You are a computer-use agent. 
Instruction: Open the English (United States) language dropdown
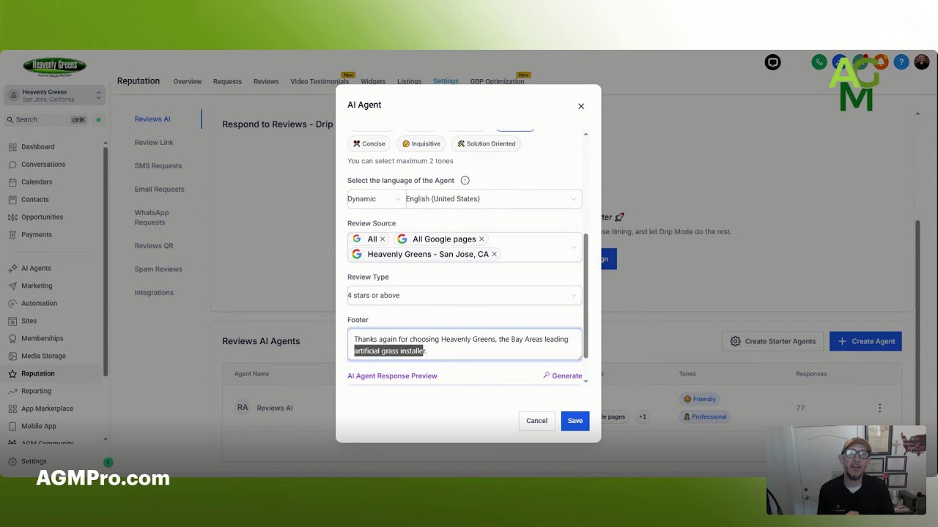pos(493,199)
